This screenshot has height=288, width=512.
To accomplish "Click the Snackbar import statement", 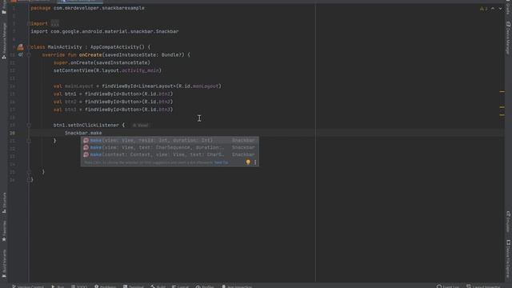I will pyautogui.click(x=105, y=32).
